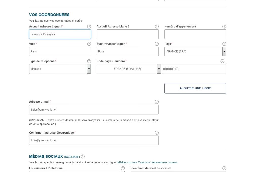Open help for Accueil Adresse Ligne 2
The width and height of the screenshot is (259, 172).
pyautogui.click(x=157, y=26)
